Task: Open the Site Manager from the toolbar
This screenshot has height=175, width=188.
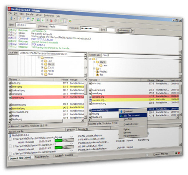Action: [11, 18]
